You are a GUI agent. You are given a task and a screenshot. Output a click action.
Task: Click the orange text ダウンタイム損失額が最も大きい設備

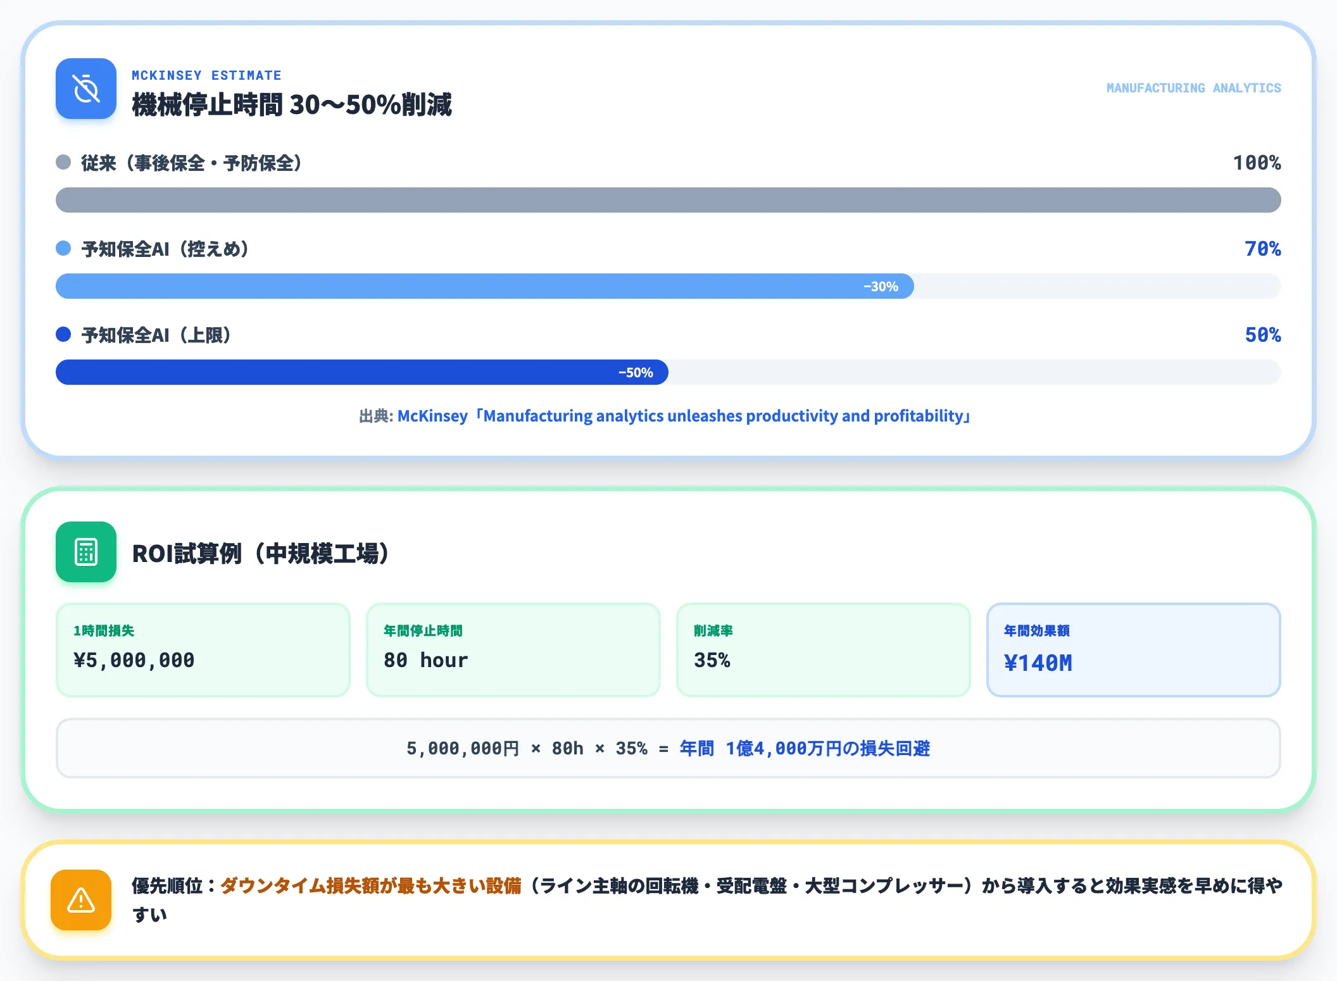[x=370, y=885]
